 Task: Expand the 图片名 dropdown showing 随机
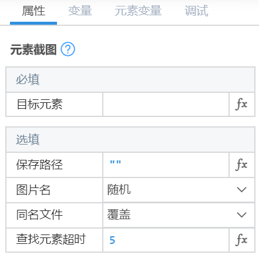[x=179, y=190]
